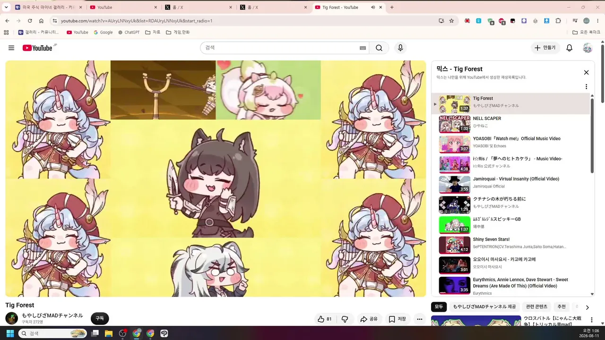Play Jamiroquai Virtual Insanity from the mix
Viewport: 605px width, 340px height.
pos(511,185)
